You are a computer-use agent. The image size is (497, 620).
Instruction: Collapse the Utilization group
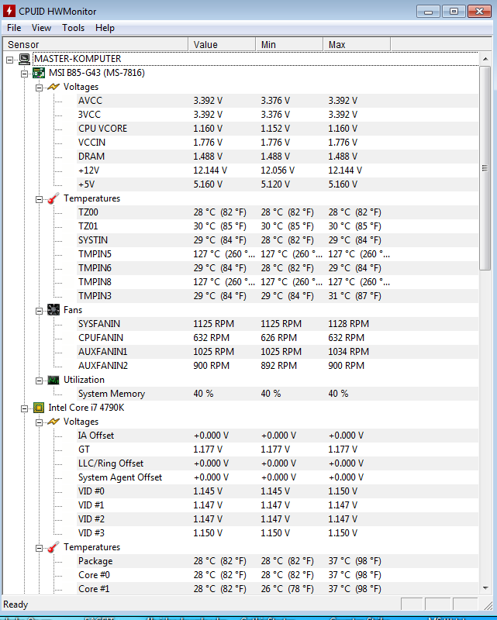tap(40, 381)
